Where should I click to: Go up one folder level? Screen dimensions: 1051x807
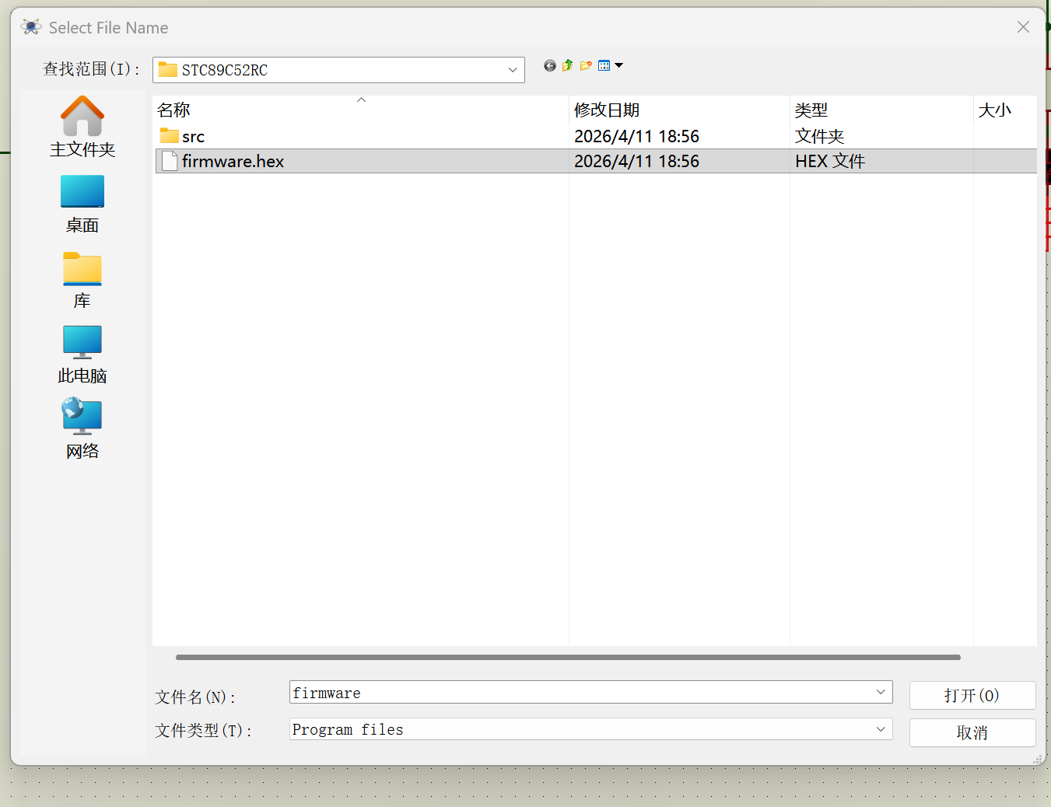click(x=568, y=66)
